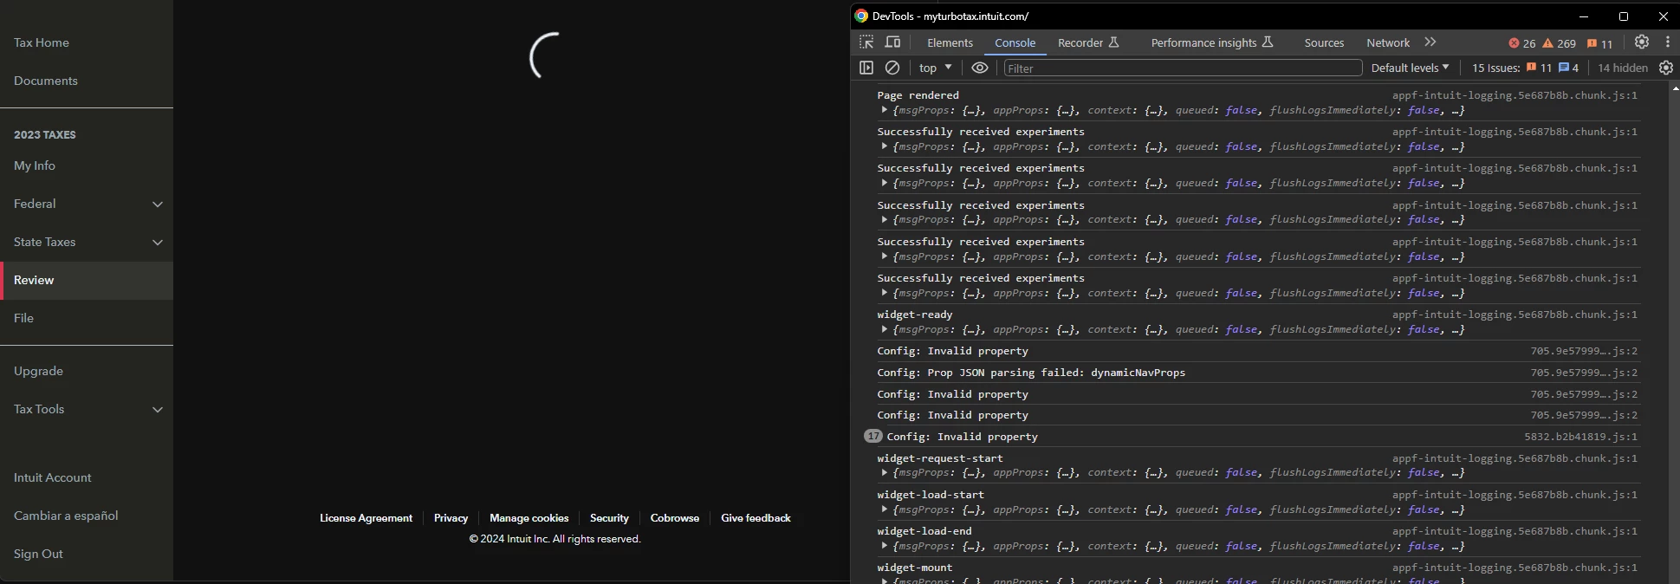Switch to the Recorder tab

(1089, 42)
